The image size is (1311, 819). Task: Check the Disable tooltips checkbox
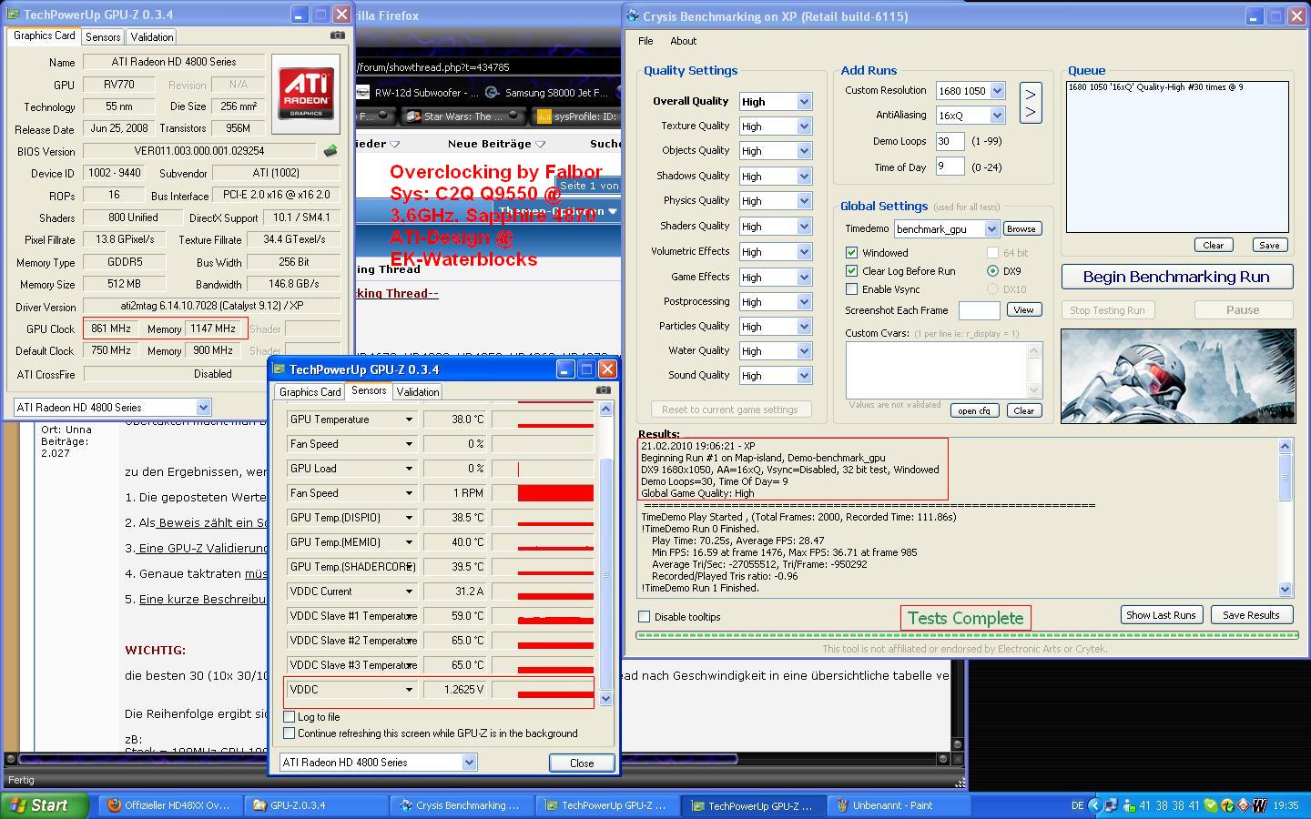click(645, 617)
